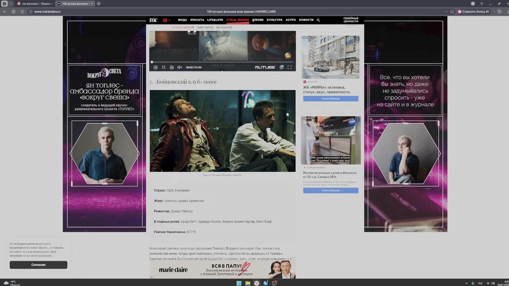Skip the video forward 10 seconds

click(x=171, y=67)
